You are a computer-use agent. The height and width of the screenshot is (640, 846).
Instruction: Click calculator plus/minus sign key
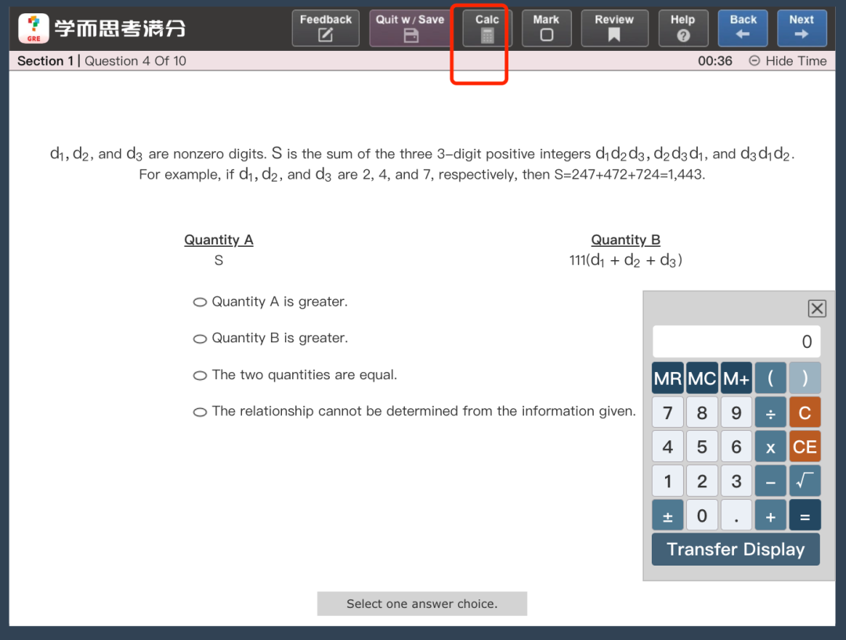(668, 515)
